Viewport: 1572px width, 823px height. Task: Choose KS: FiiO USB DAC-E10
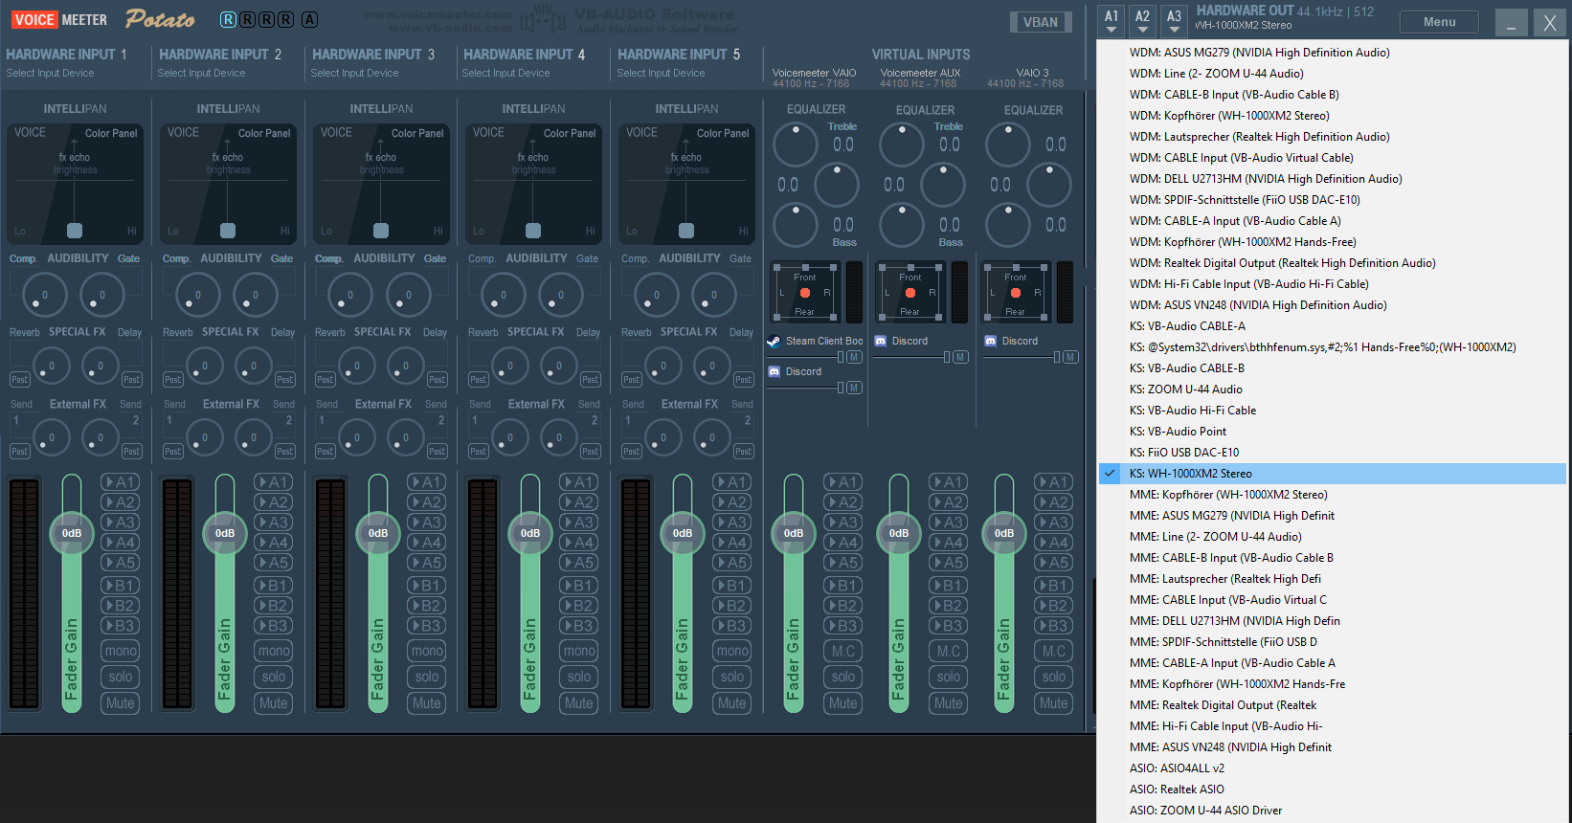pos(1333,453)
